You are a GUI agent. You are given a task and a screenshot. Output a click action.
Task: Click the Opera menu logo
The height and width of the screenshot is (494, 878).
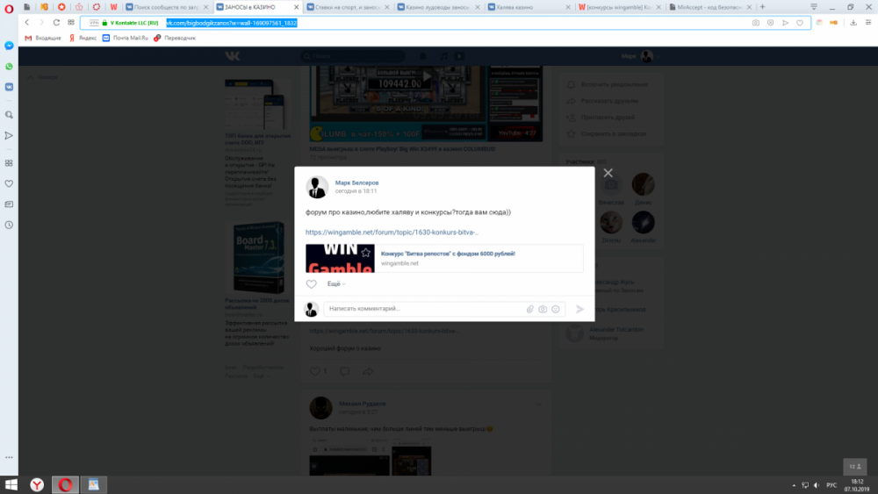(9, 9)
